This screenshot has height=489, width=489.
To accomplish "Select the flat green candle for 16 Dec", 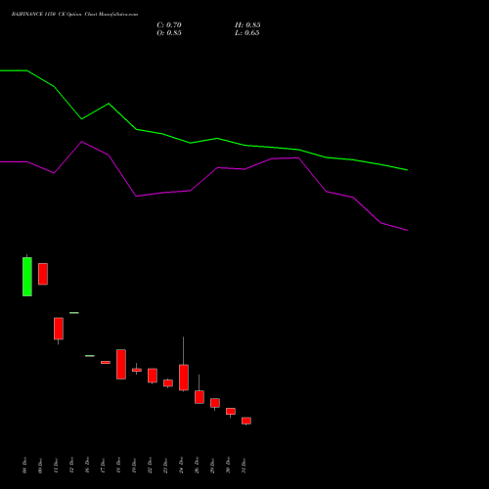I will pos(90,356).
